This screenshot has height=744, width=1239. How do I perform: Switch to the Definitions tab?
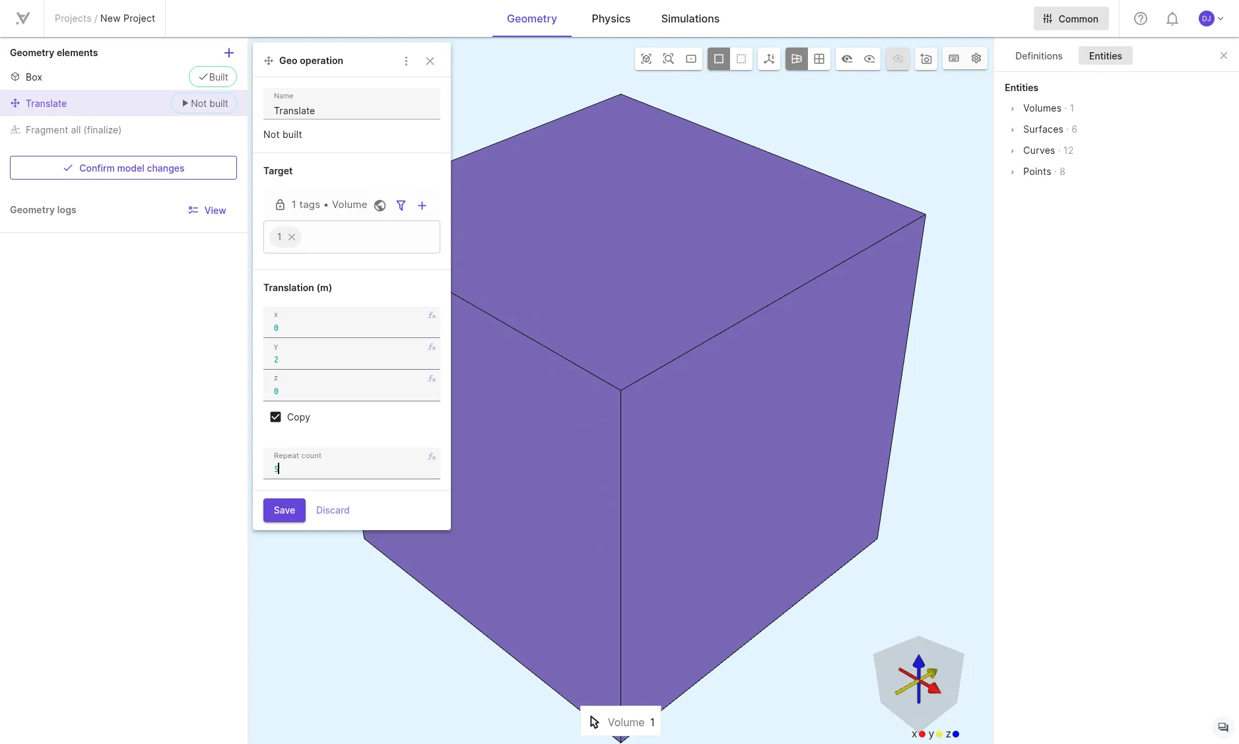pos(1038,56)
